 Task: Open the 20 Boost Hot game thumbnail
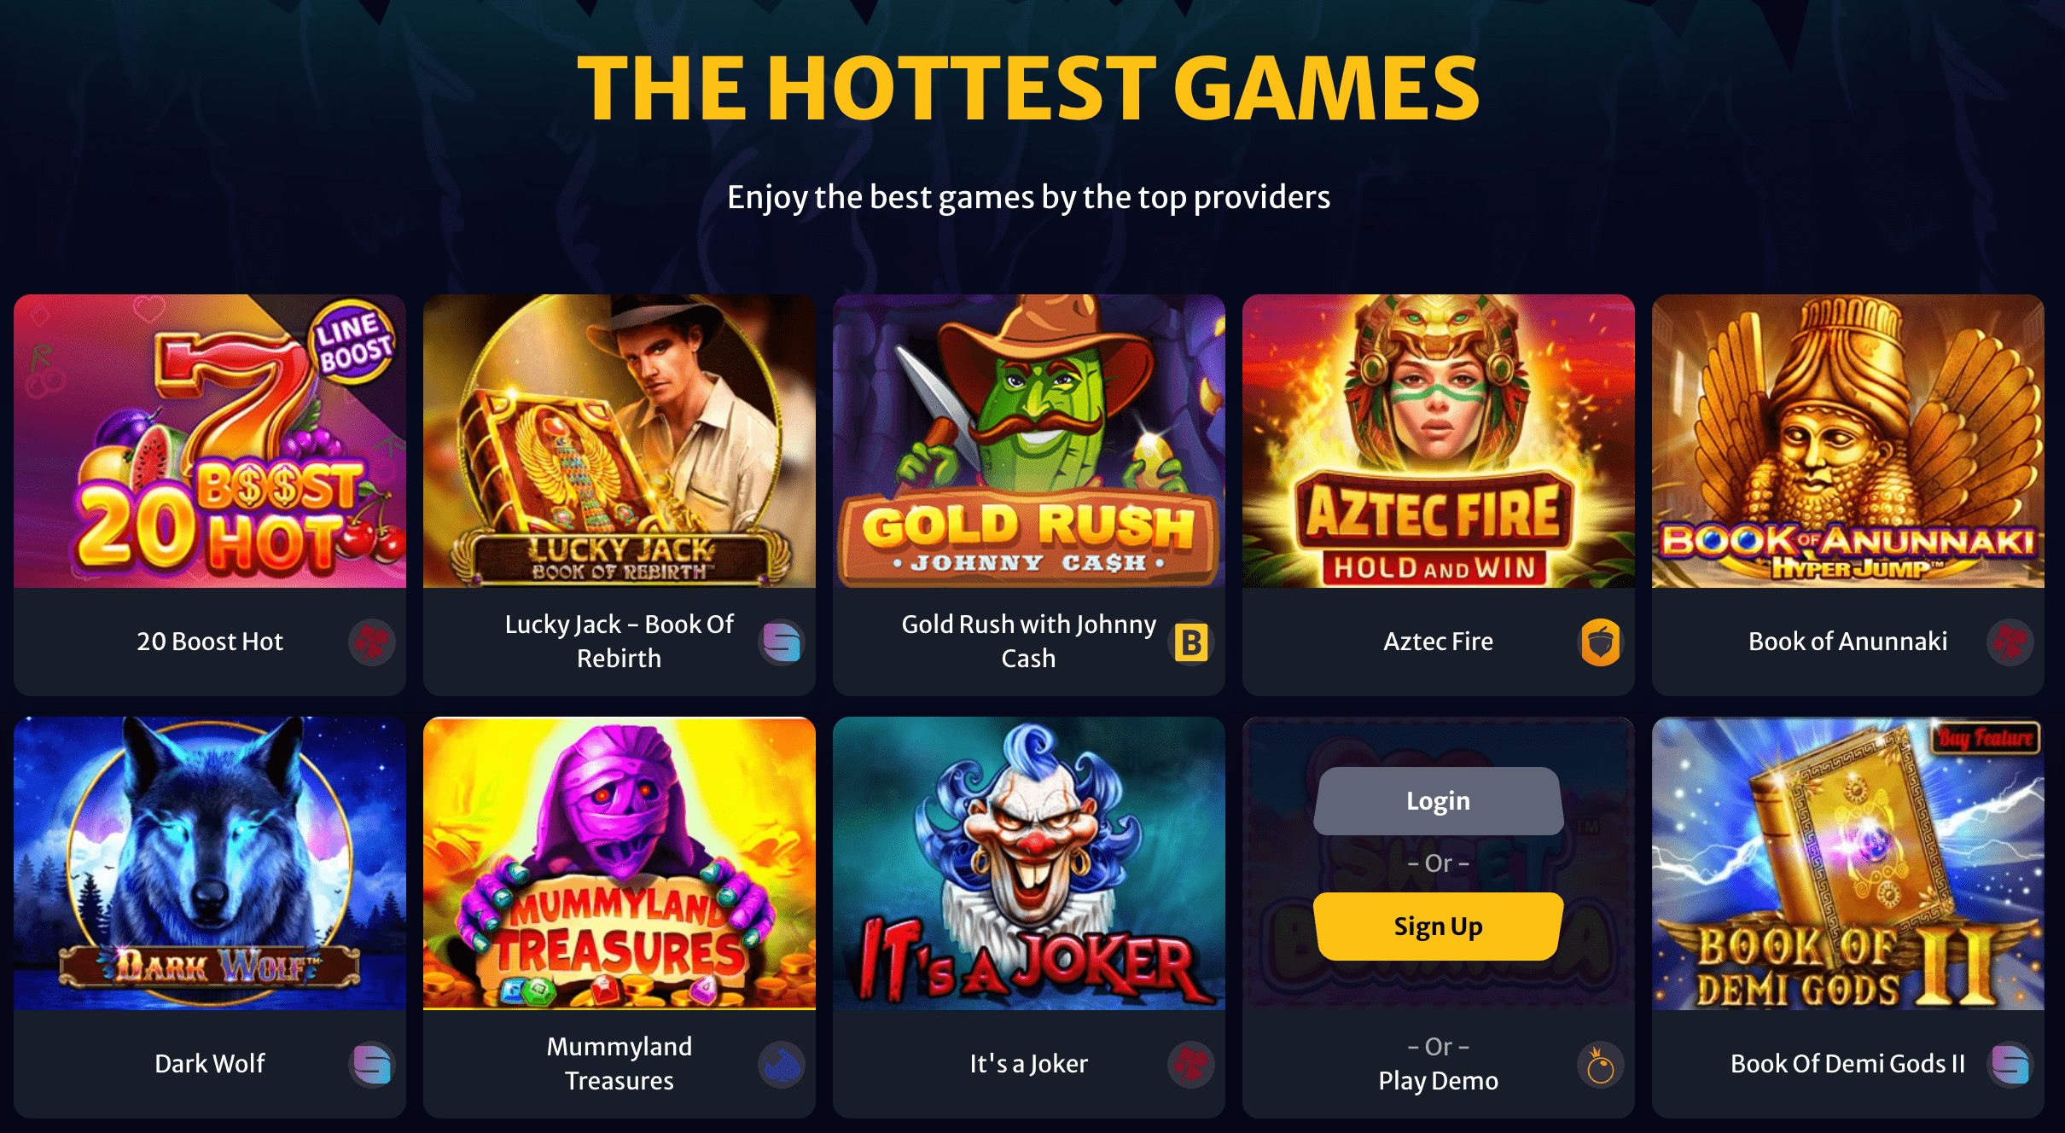click(x=210, y=441)
